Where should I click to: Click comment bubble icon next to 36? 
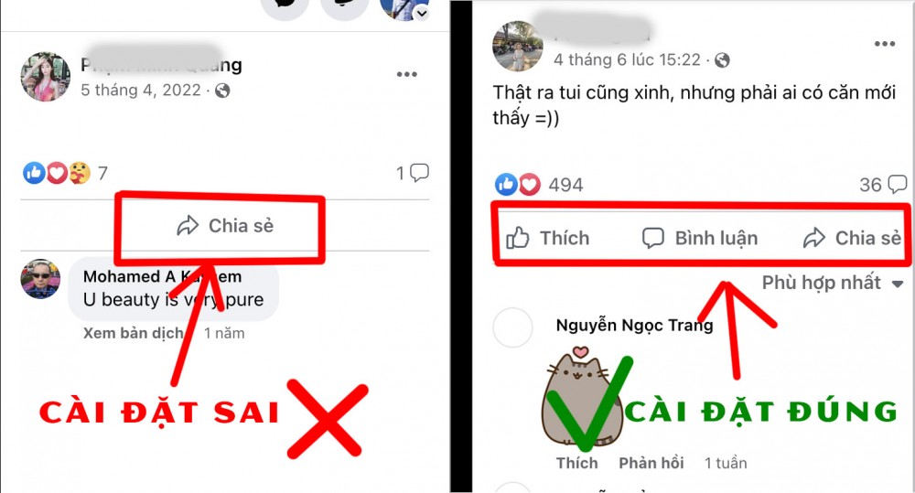898,185
